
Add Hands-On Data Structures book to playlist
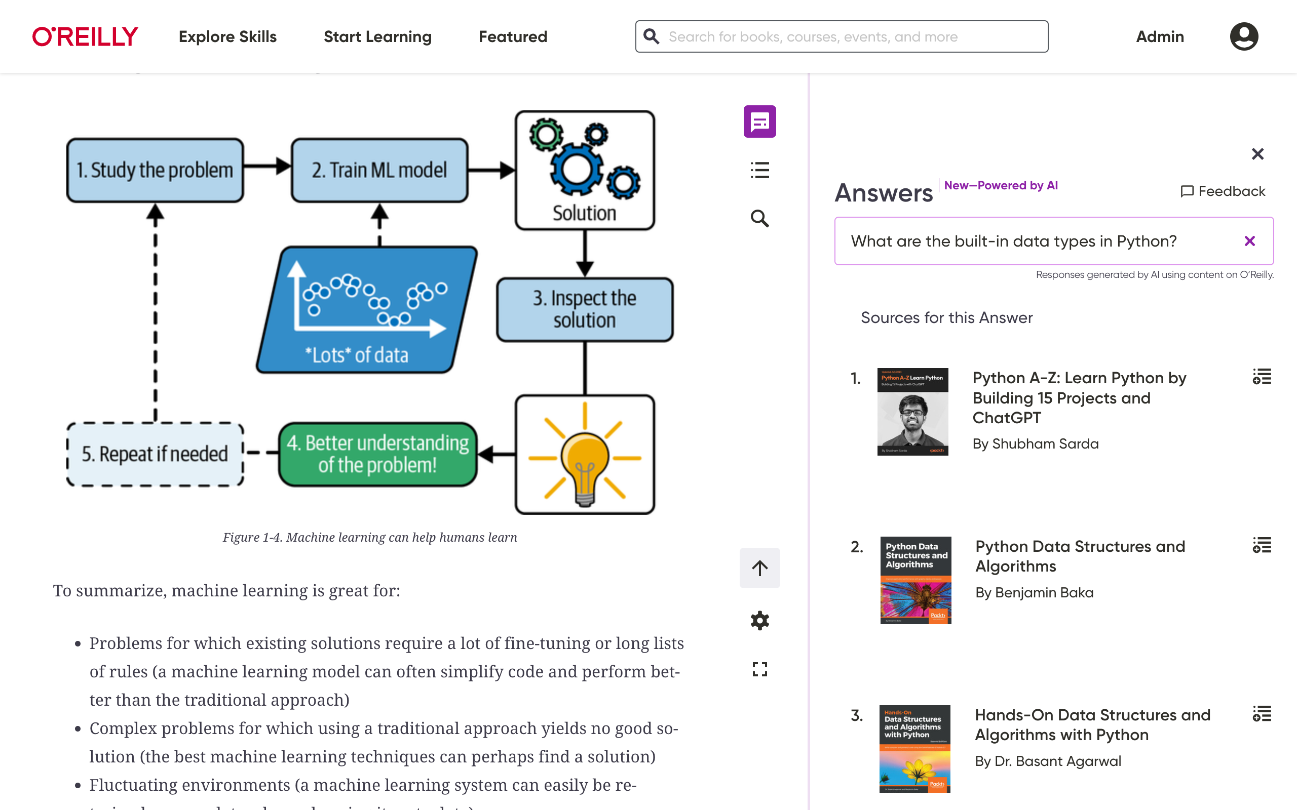(x=1262, y=714)
